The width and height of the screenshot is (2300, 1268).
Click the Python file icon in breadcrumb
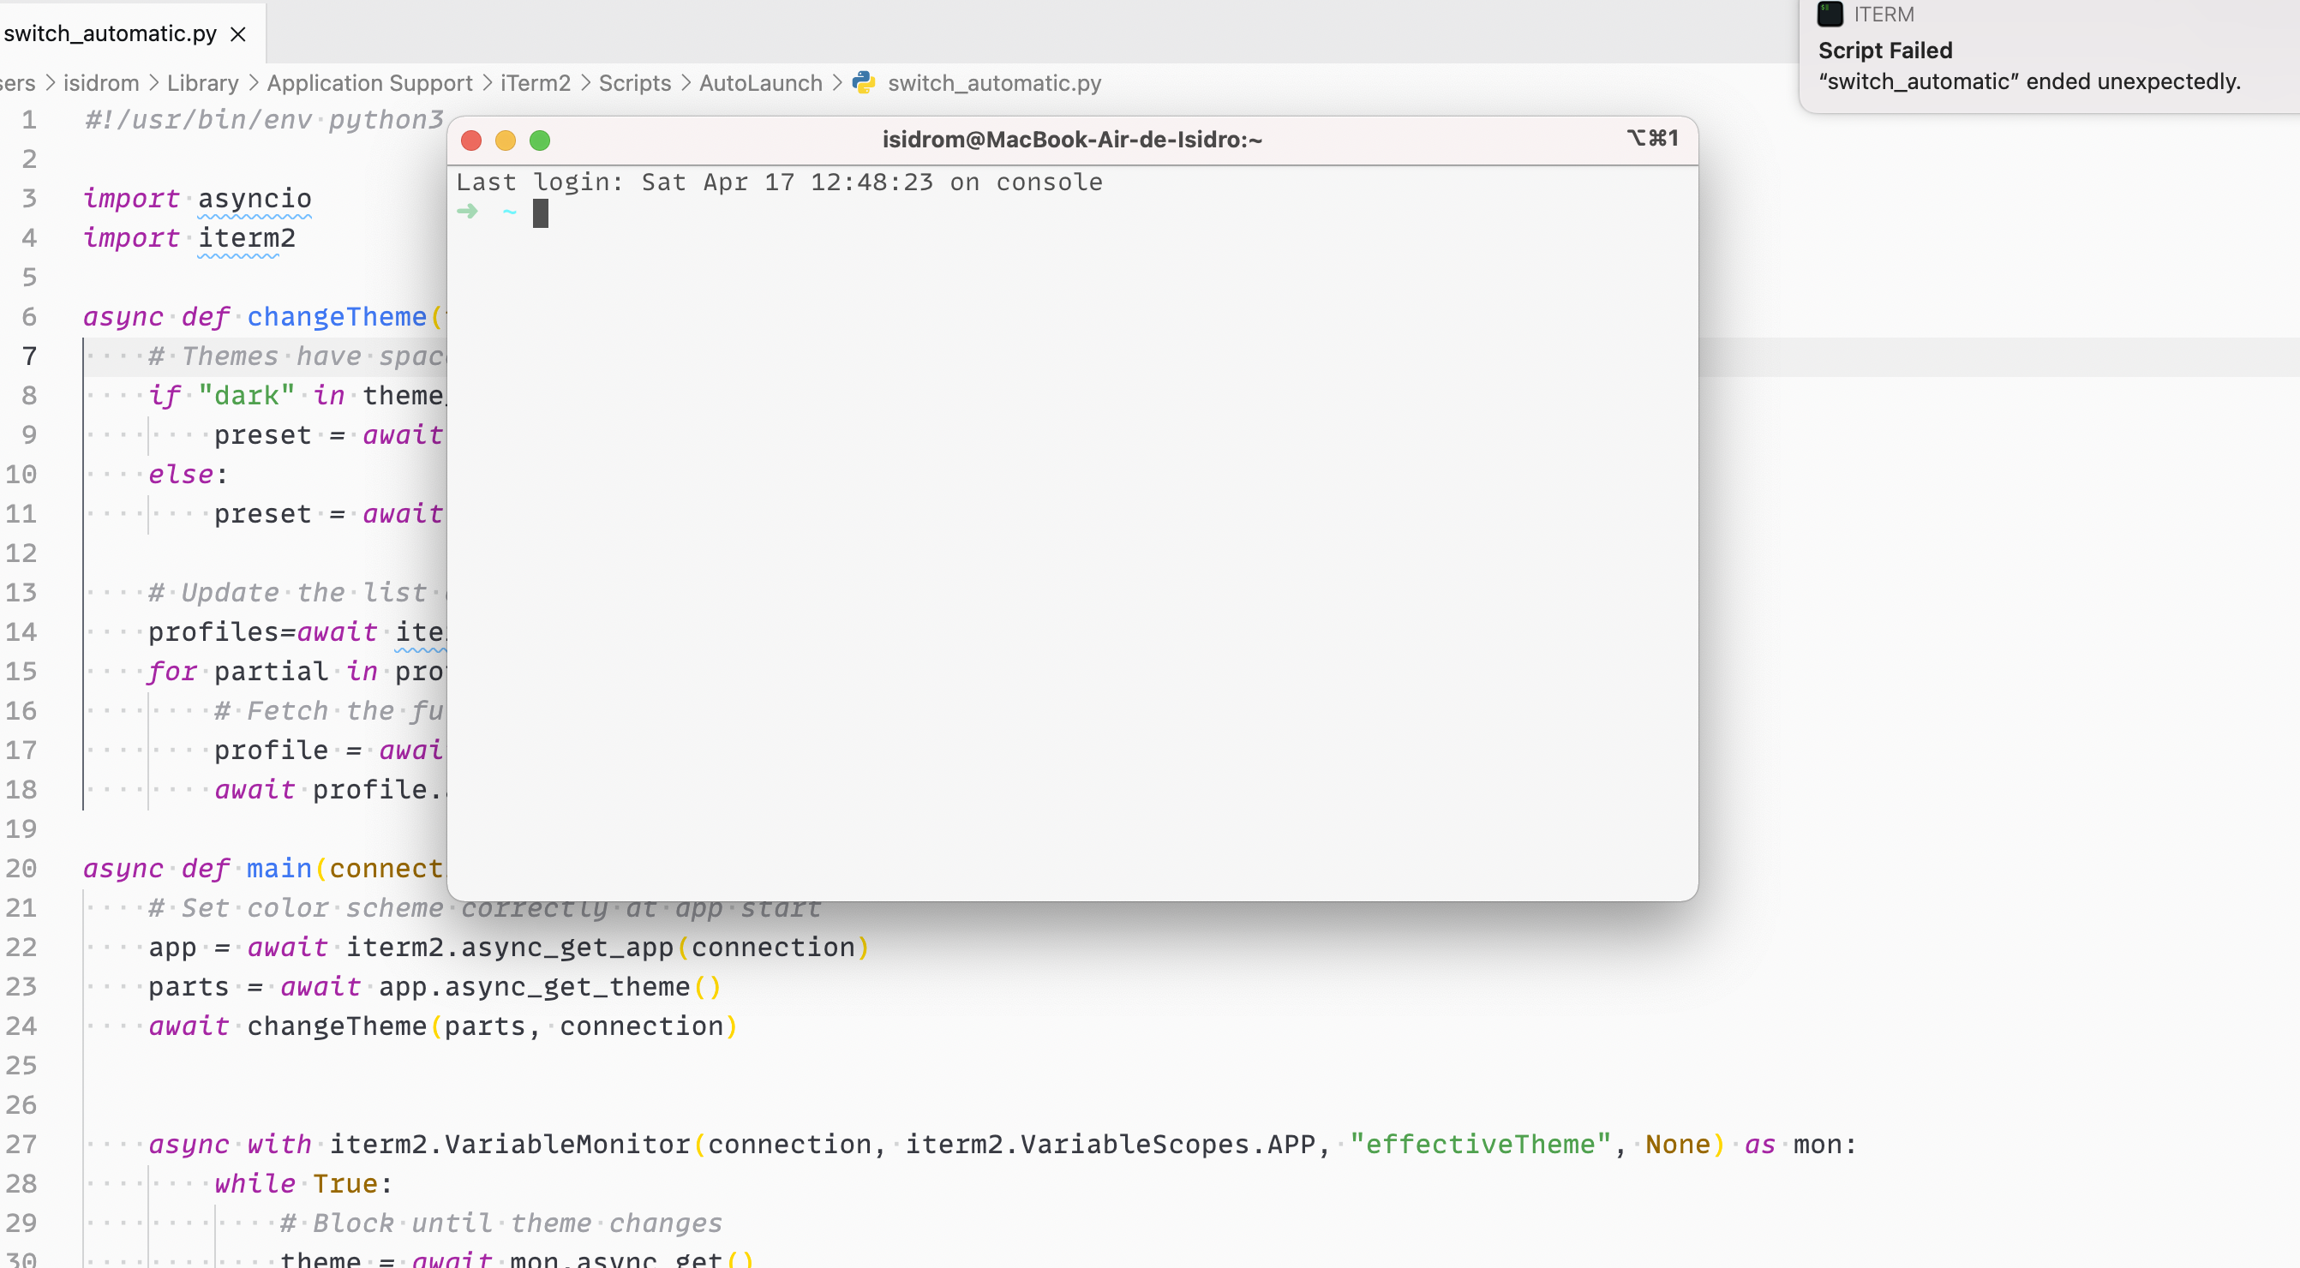click(x=864, y=82)
